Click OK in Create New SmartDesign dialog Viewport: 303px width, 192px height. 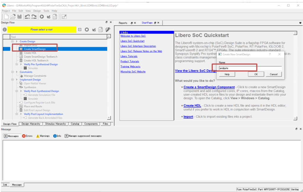point(256,74)
